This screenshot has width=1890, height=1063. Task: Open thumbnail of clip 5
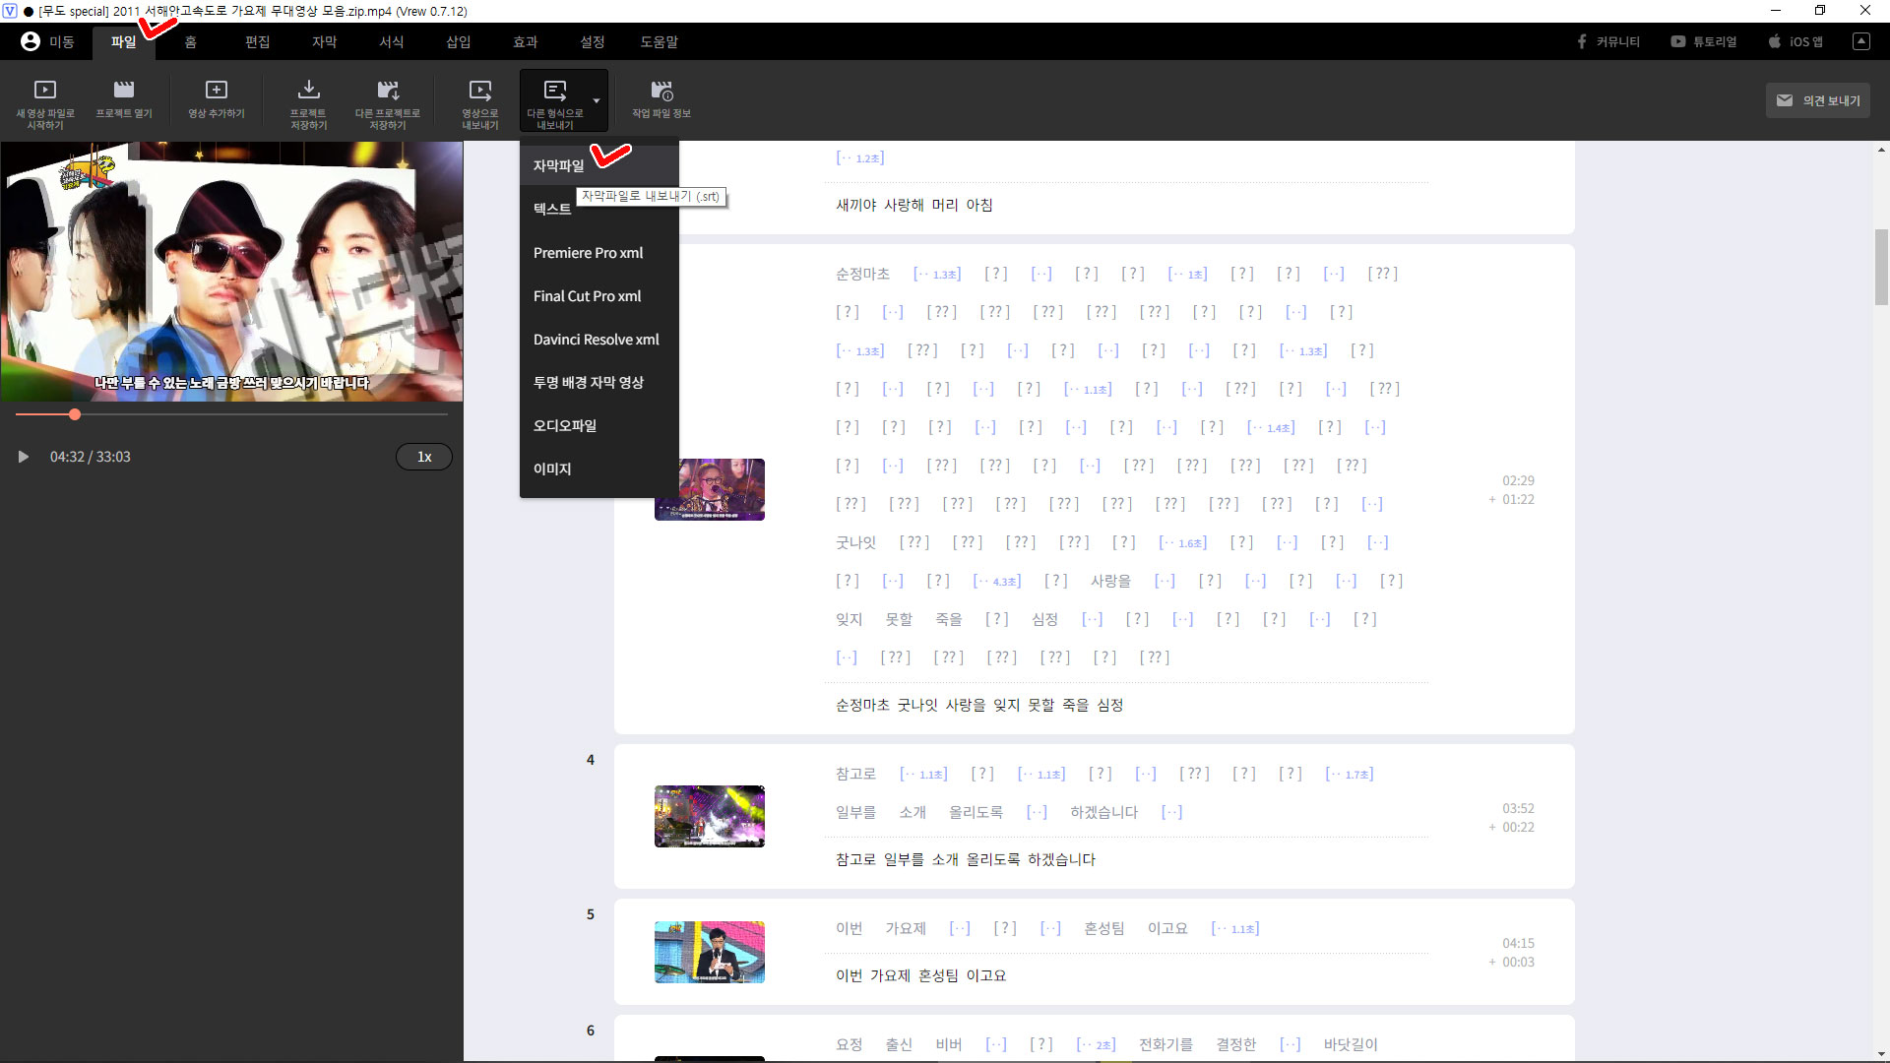coord(710,952)
